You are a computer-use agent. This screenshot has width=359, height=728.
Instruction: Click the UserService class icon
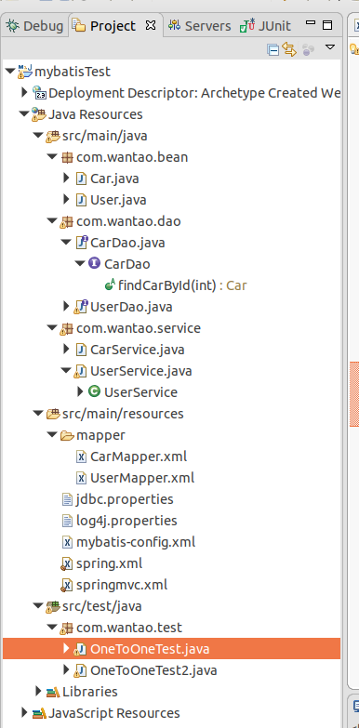[x=94, y=391]
